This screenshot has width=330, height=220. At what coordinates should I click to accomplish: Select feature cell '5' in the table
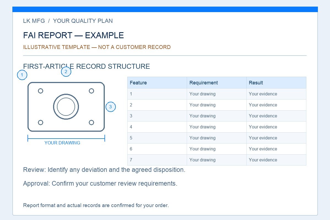pos(157,138)
